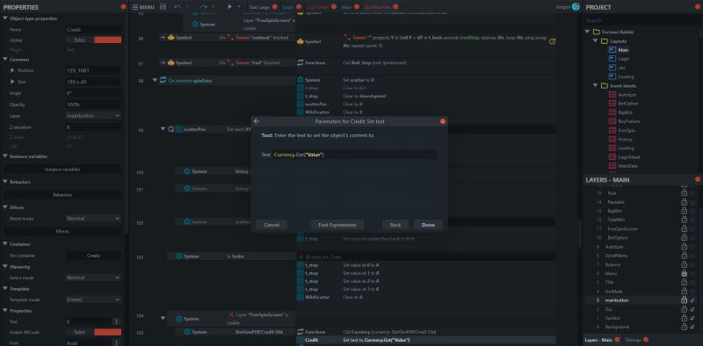Click Done to confirm the text
The image size is (703, 346).
(x=428, y=225)
